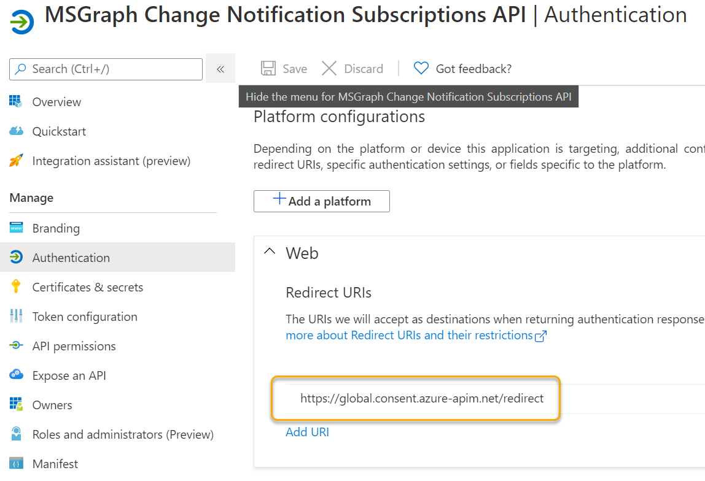Click the Discard X icon
The height and width of the screenshot is (481, 705).
(x=329, y=68)
